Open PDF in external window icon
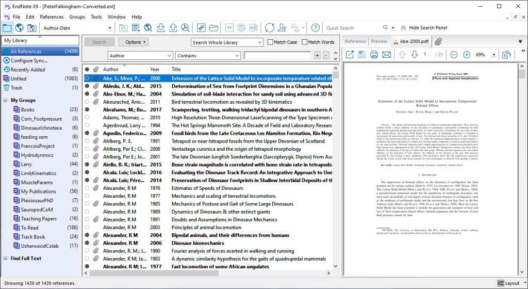The image size is (528, 289). pos(349,55)
